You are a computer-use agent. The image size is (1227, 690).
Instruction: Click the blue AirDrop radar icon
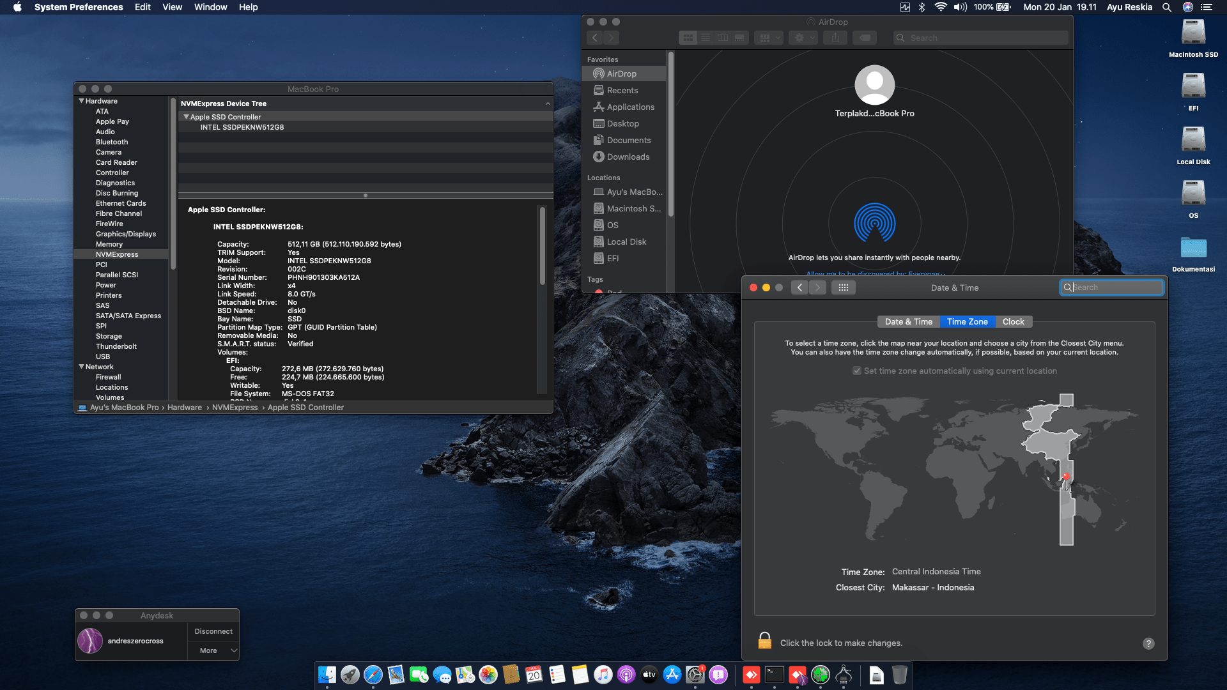click(875, 223)
